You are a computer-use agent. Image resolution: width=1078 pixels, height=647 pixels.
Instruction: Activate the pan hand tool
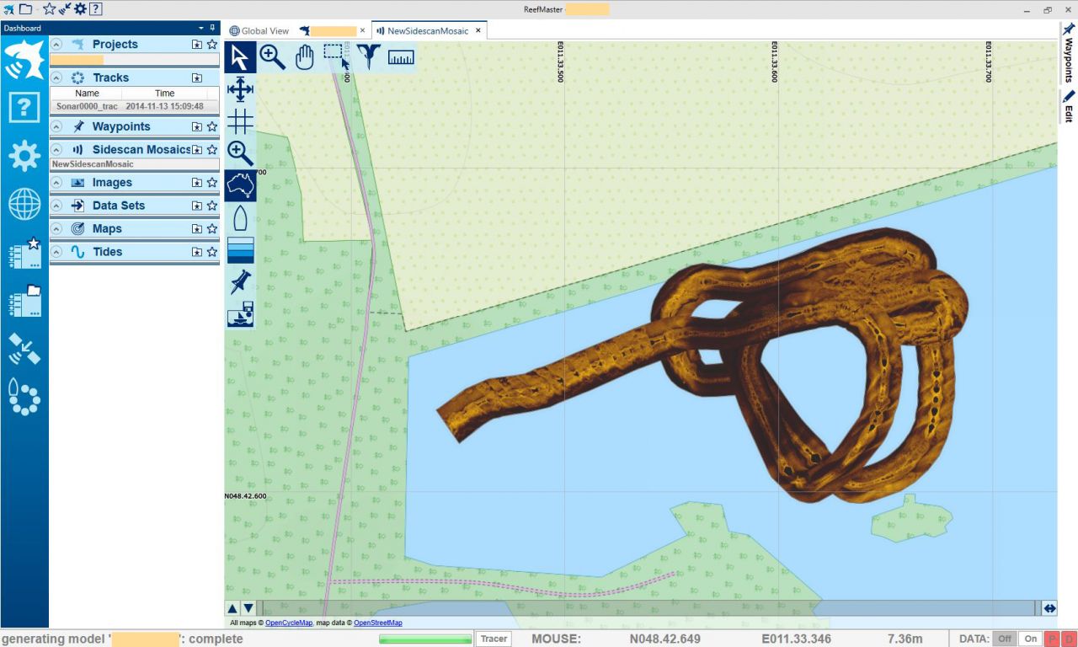[x=304, y=57]
